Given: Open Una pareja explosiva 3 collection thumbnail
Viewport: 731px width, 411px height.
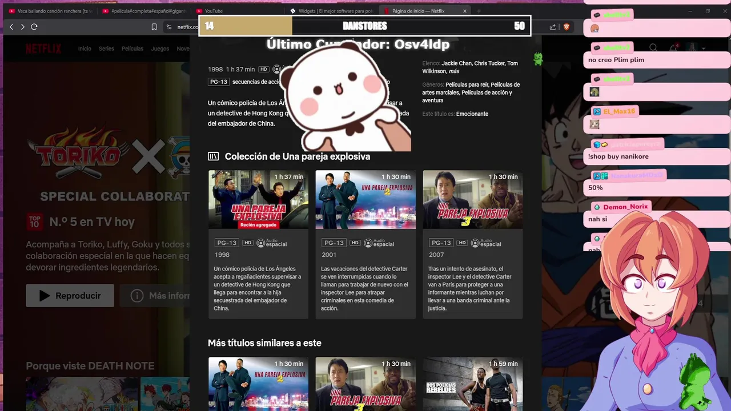Looking at the screenshot, I should (x=473, y=200).
